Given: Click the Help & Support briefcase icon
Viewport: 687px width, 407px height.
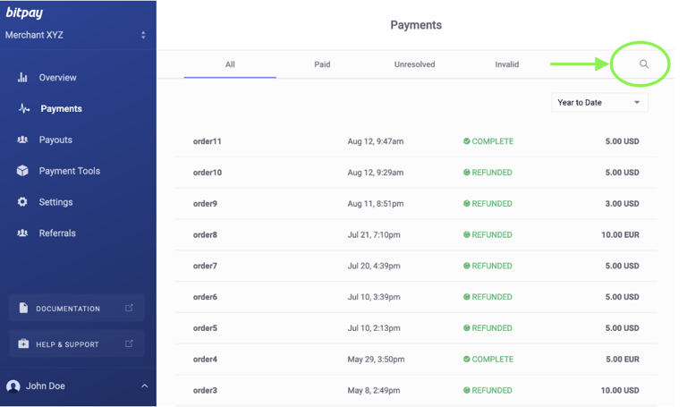Looking at the screenshot, I should point(23,343).
